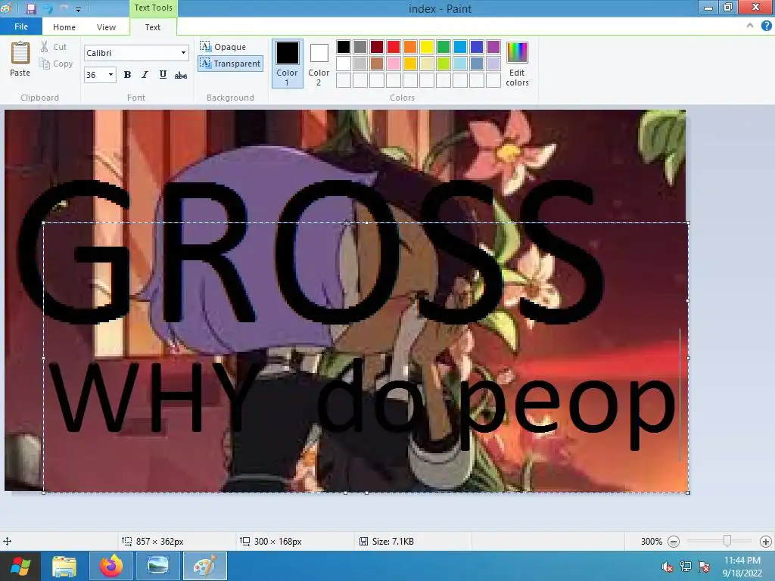Pick the lime green color swatch
The height and width of the screenshot is (581, 775).
coord(444,64)
